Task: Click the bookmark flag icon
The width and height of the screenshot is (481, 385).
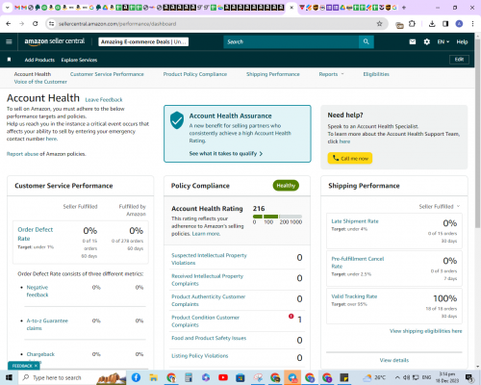Action: coord(9,60)
